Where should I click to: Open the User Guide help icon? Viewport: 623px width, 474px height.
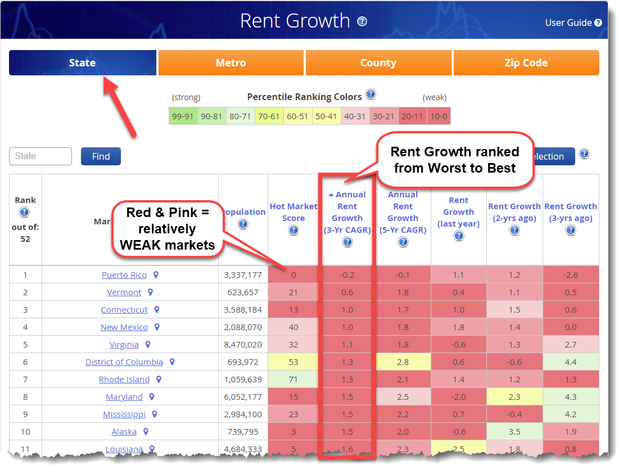pos(598,23)
